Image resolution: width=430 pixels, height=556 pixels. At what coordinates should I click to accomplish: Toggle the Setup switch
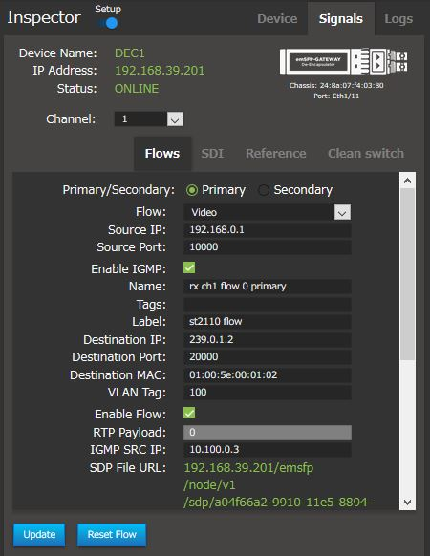109,23
